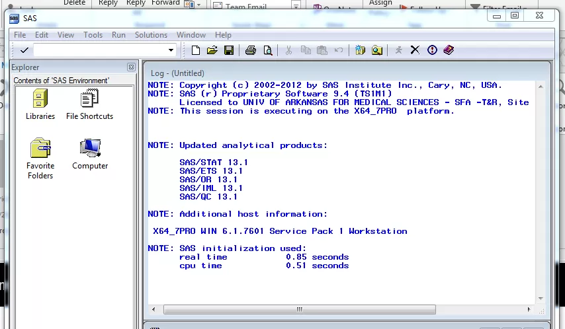Click the real time 0.85 seconds line
This screenshot has height=329, width=565.
264,257
